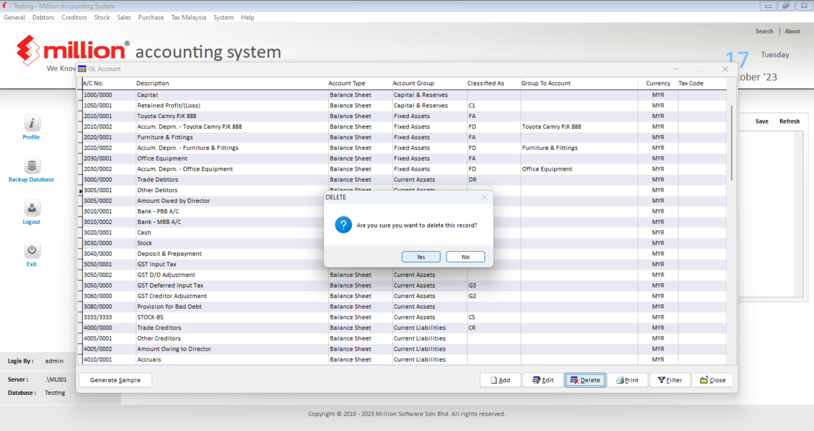The image size is (814, 431).
Task: Sort by the Description column header
Action: pyautogui.click(x=231, y=83)
